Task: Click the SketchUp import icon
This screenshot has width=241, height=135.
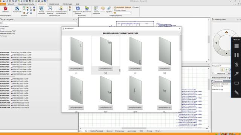Action: 5,9
